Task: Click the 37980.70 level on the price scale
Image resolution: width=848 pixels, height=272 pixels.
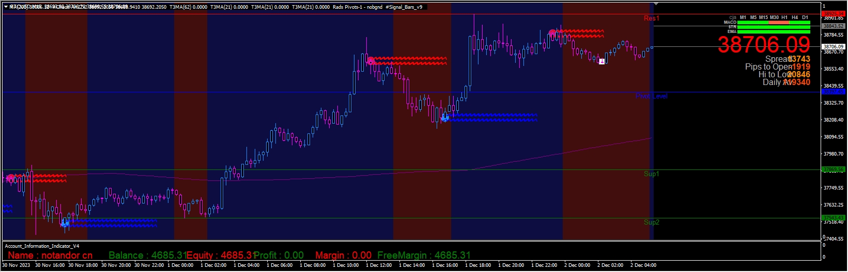Action: click(x=834, y=154)
